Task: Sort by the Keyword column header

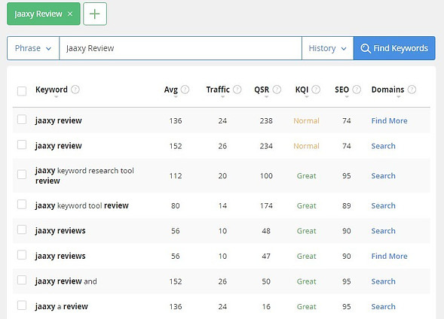Action: click(x=51, y=90)
